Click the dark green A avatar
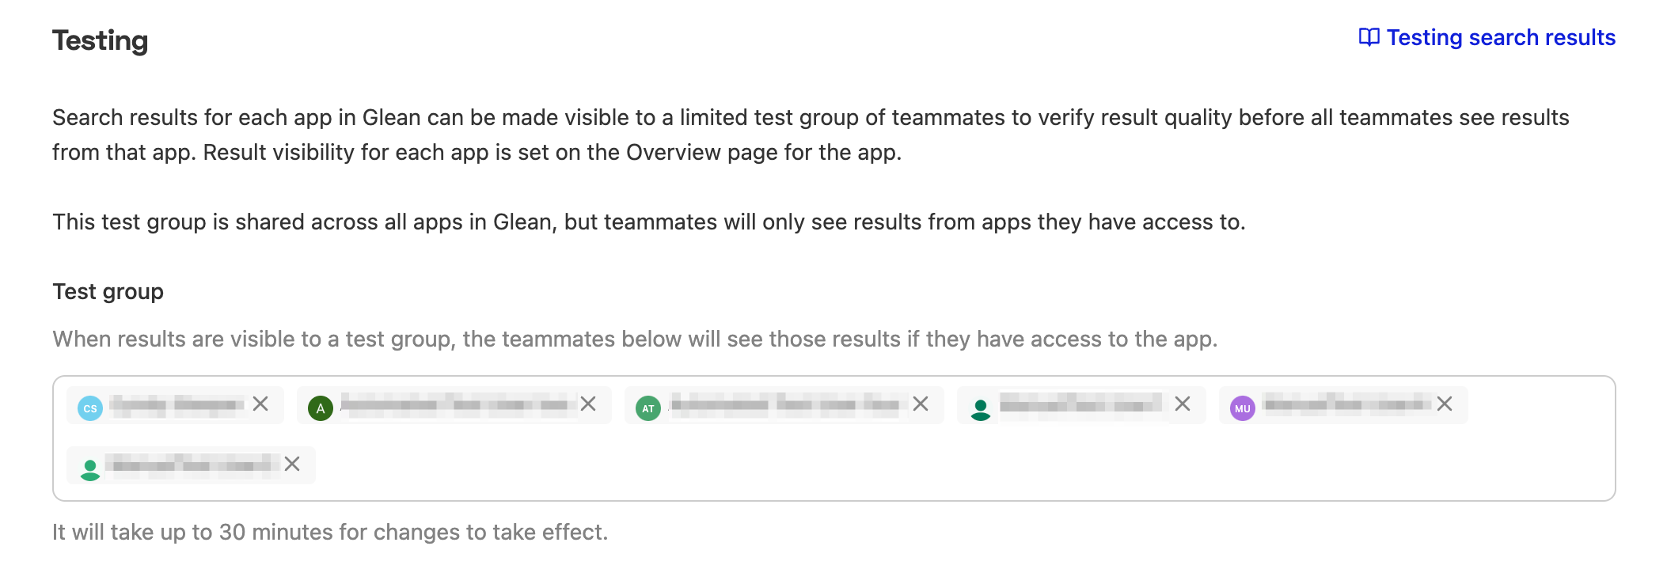The image size is (1667, 584). 321,408
